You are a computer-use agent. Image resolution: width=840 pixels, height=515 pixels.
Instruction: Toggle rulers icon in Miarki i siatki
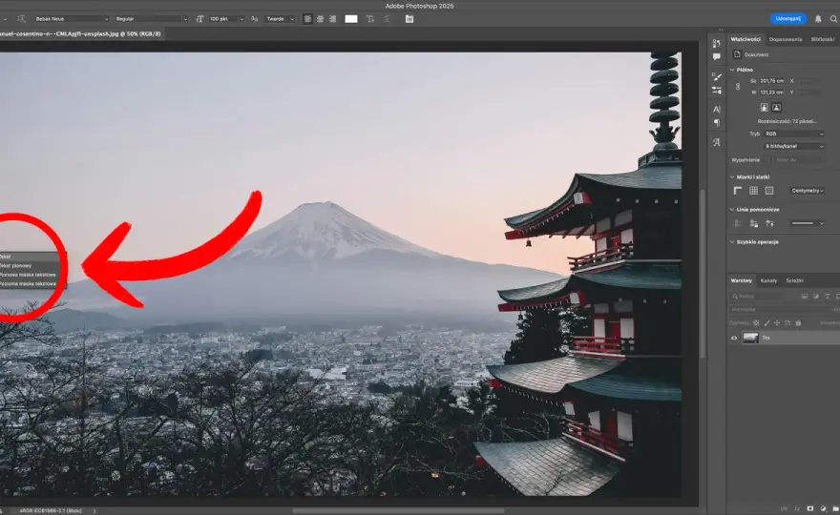(x=738, y=191)
